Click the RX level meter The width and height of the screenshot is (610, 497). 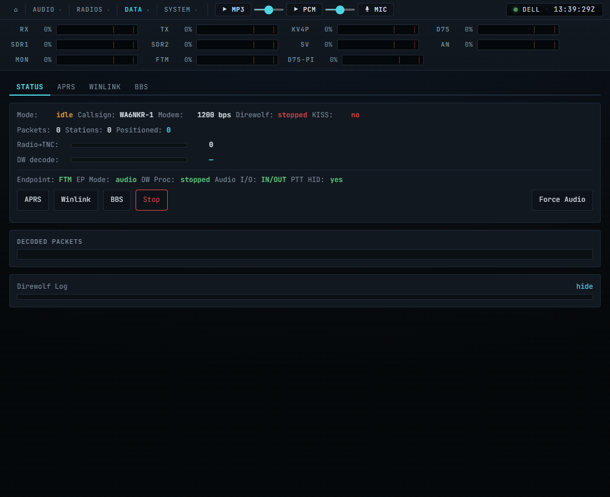click(97, 30)
